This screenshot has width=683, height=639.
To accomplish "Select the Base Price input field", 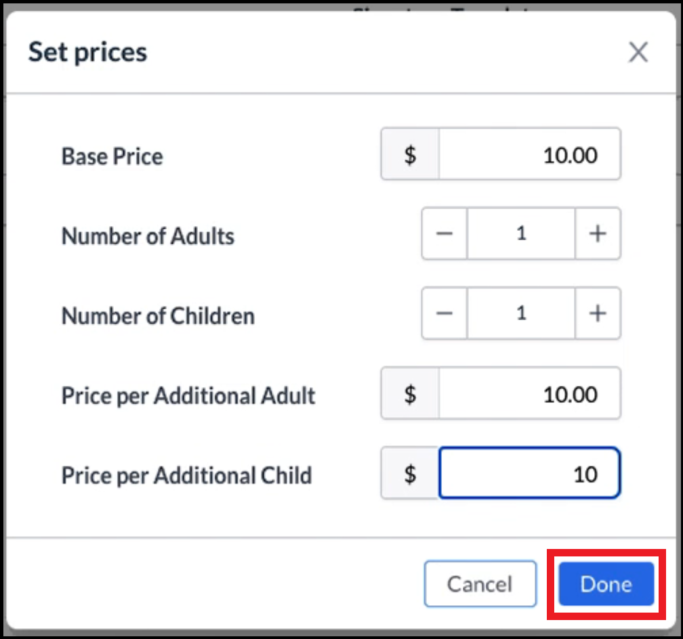I will (530, 154).
